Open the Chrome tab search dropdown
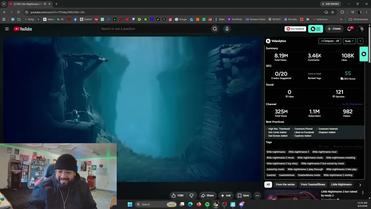Viewport: 371px width, 209px height. pos(4,4)
